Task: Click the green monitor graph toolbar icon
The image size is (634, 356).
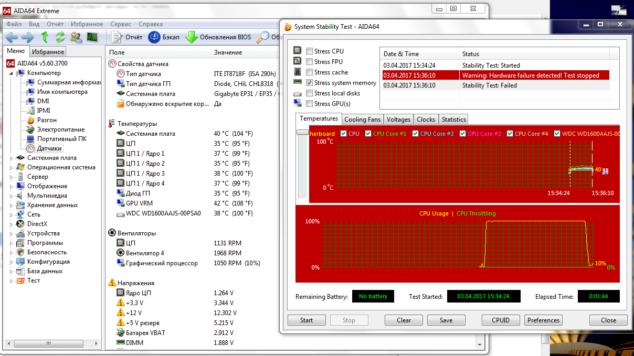Action: click(92, 37)
